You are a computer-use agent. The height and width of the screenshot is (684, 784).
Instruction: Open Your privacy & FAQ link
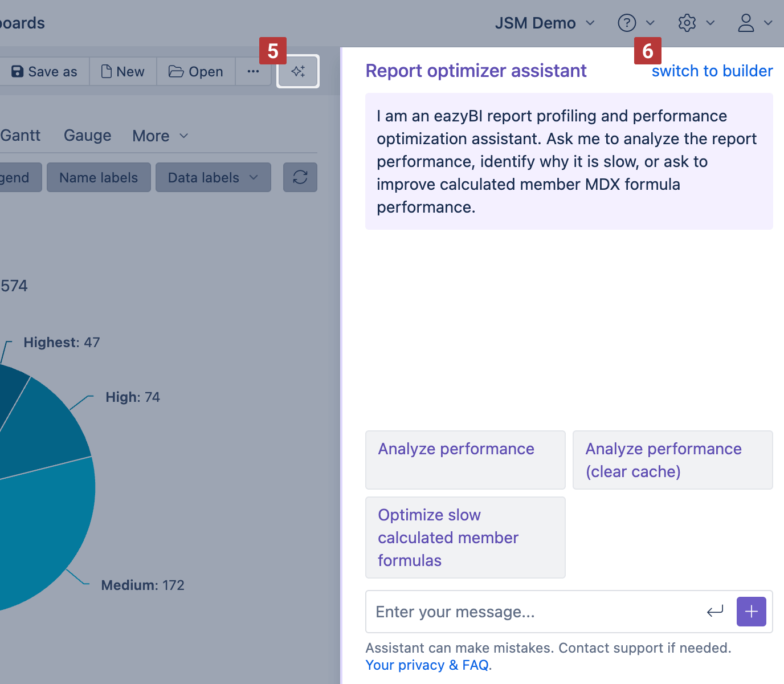tap(427, 665)
